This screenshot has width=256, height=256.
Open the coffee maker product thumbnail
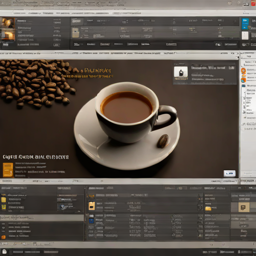pos(180,73)
